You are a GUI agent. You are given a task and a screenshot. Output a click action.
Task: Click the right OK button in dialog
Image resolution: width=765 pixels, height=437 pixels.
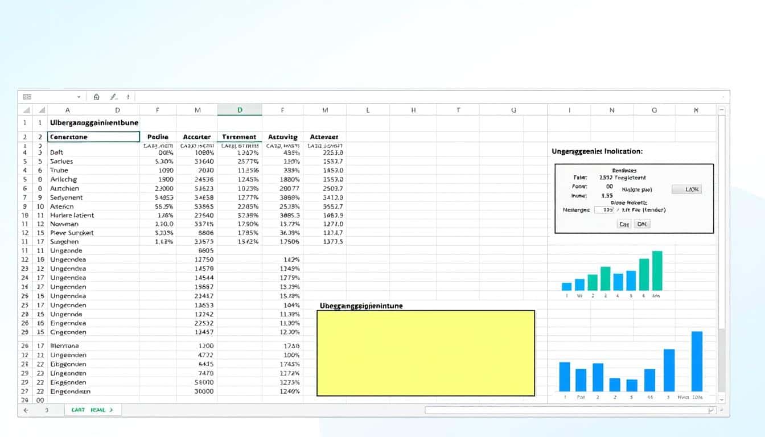pyautogui.click(x=642, y=224)
